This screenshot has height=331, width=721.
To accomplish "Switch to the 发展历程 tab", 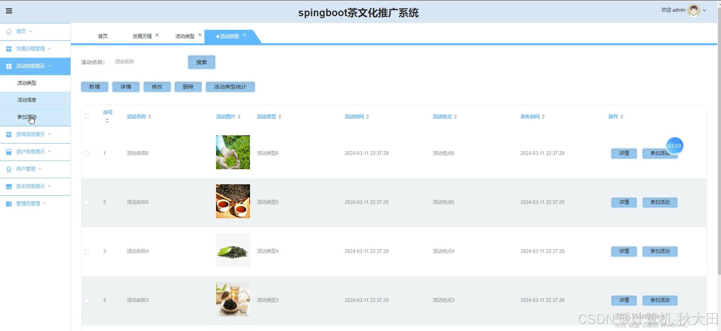I will tap(142, 36).
